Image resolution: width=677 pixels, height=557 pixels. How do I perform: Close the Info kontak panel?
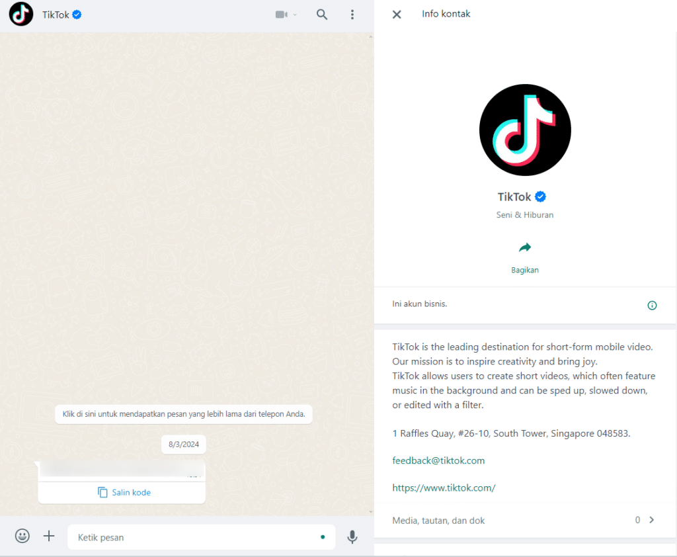(397, 15)
